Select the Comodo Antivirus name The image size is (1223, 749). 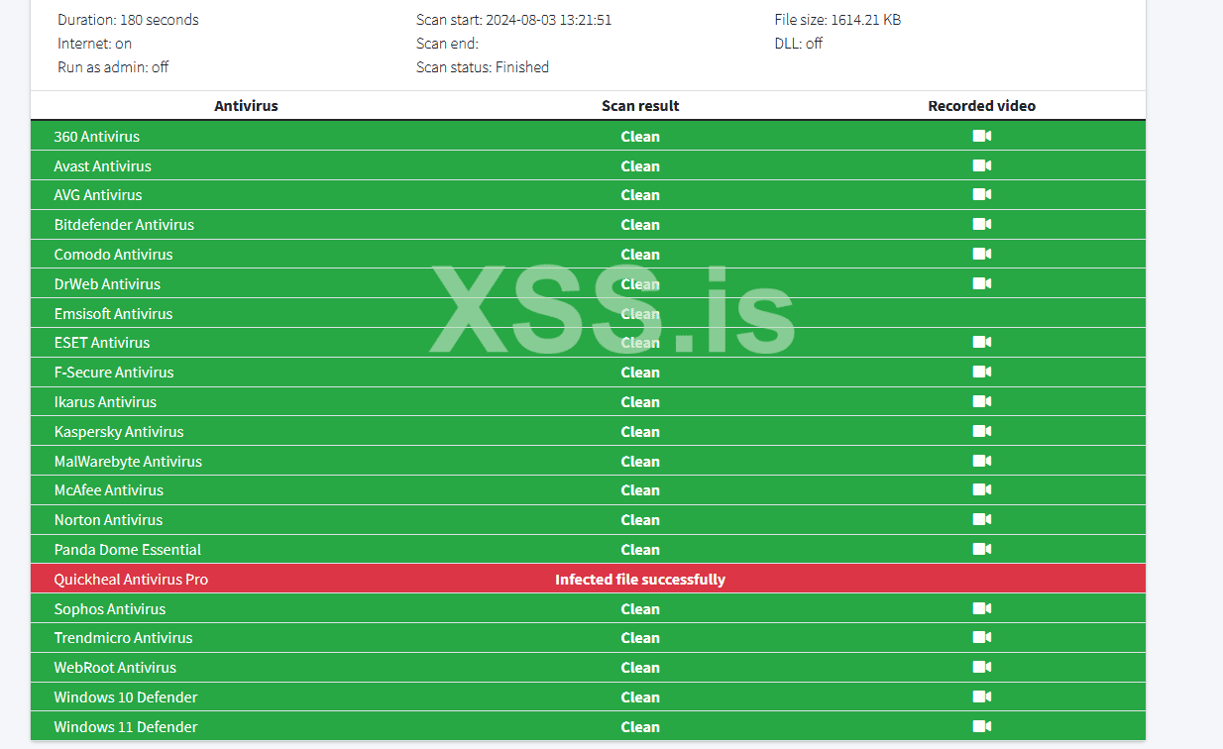click(x=113, y=255)
